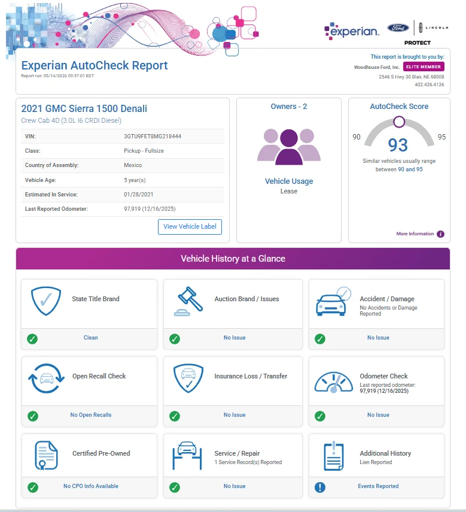
Task: Click Last Reported Odometer value 97,919 (12/16/2025)
Action: tap(150, 208)
